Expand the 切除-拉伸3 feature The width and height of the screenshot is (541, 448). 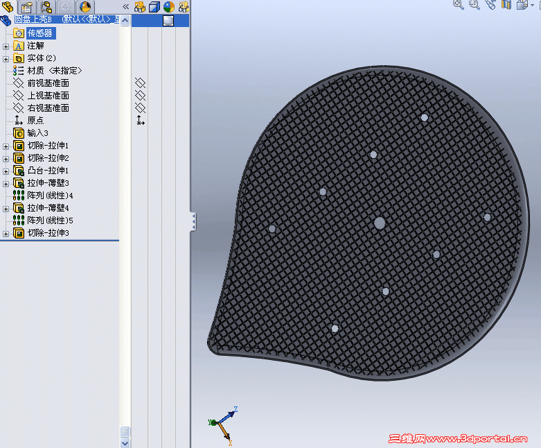pos(6,234)
